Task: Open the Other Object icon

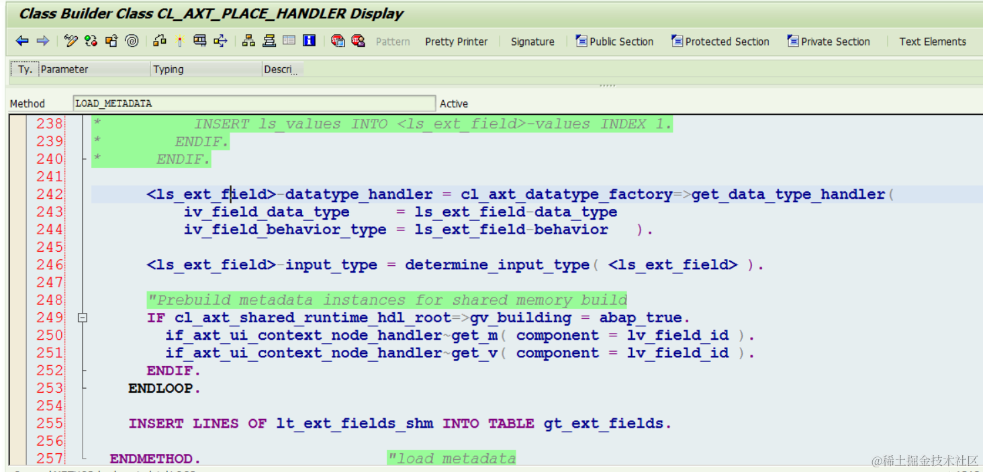Action: pos(111,42)
